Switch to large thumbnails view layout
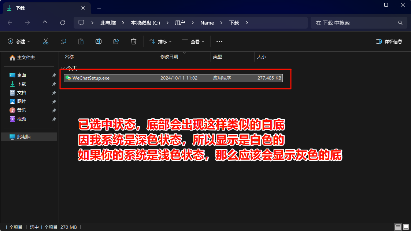Image resolution: width=411 pixels, height=231 pixels. coord(406,227)
